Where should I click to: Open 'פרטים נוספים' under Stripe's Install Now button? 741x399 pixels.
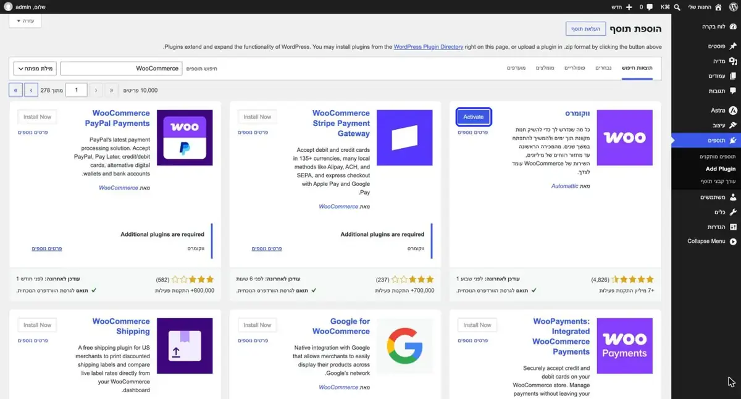[254, 132]
